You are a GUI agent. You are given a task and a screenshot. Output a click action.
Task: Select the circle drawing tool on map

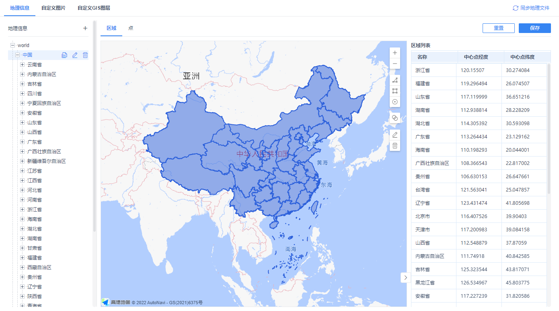pyautogui.click(x=395, y=102)
